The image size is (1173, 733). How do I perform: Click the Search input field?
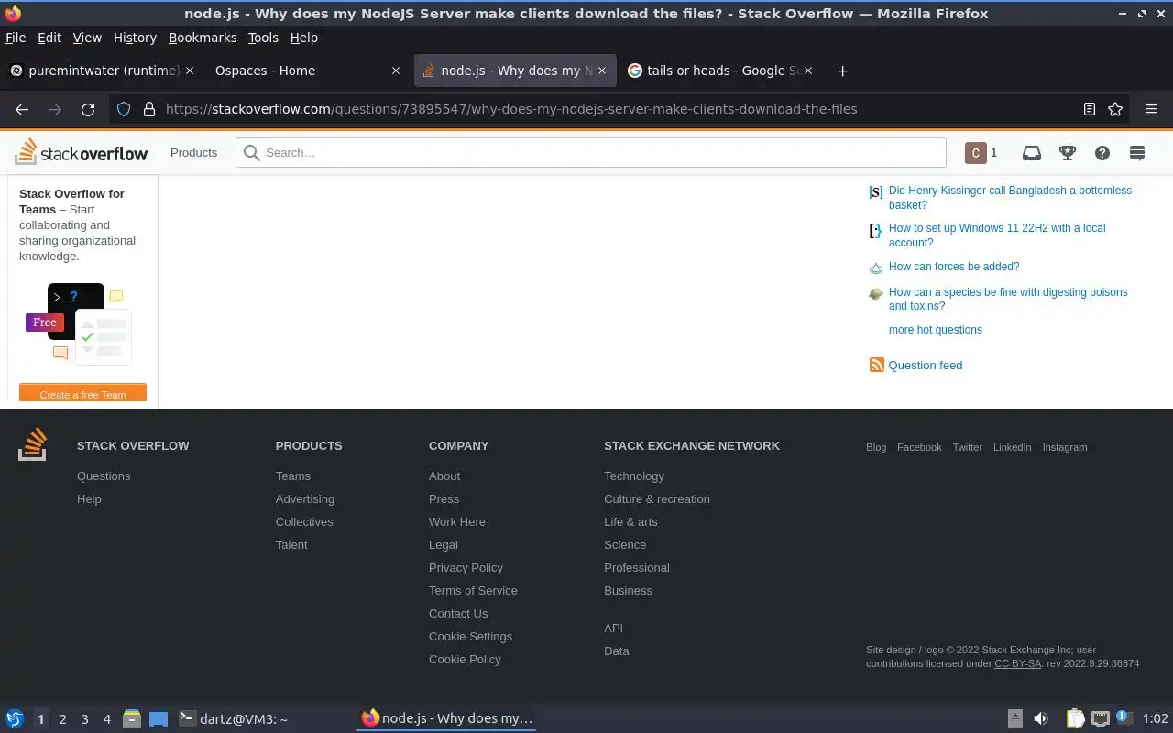tap(591, 153)
